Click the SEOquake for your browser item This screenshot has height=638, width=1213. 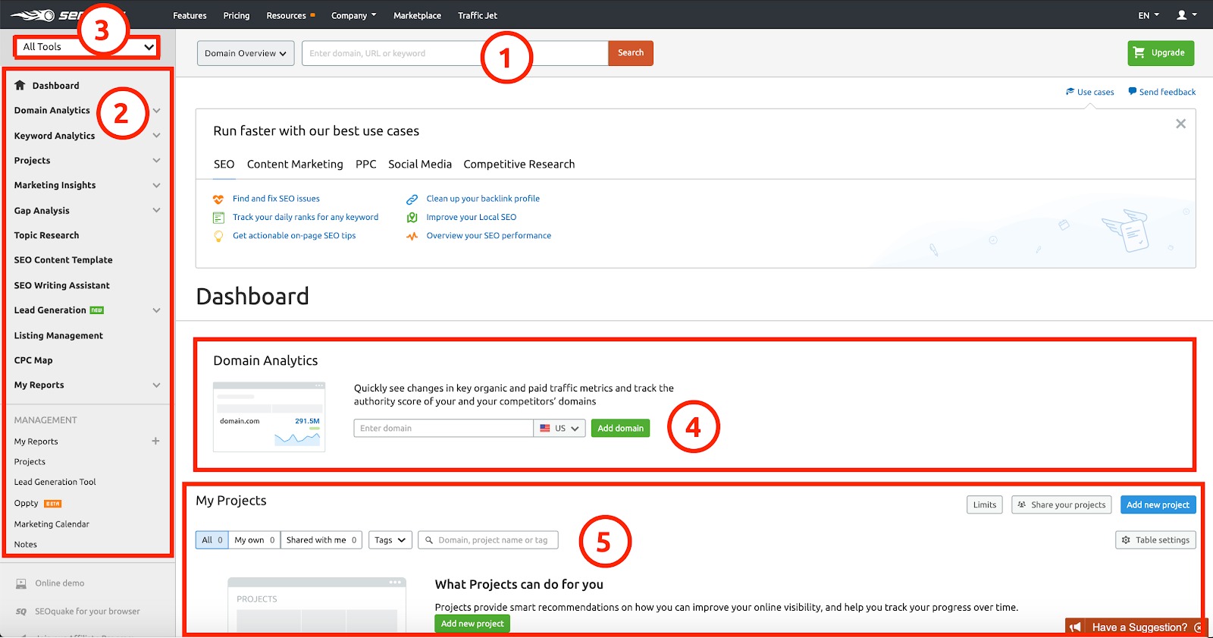(x=77, y=611)
